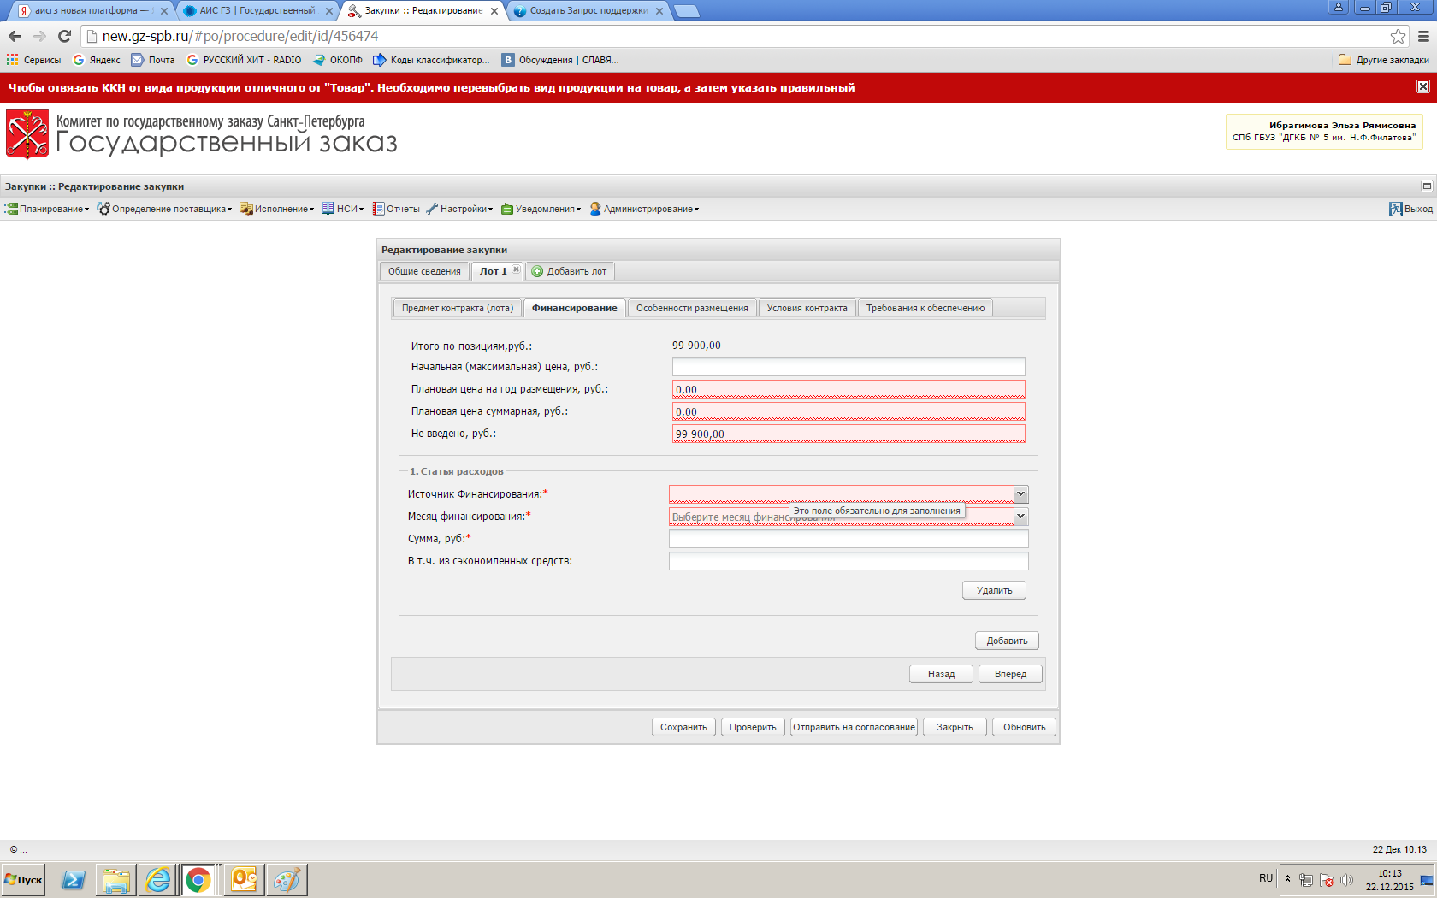Open the РУССКИЙ ХИТ - RADIO bookmark
Viewport: 1437px width, 898px height.
coord(244,60)
